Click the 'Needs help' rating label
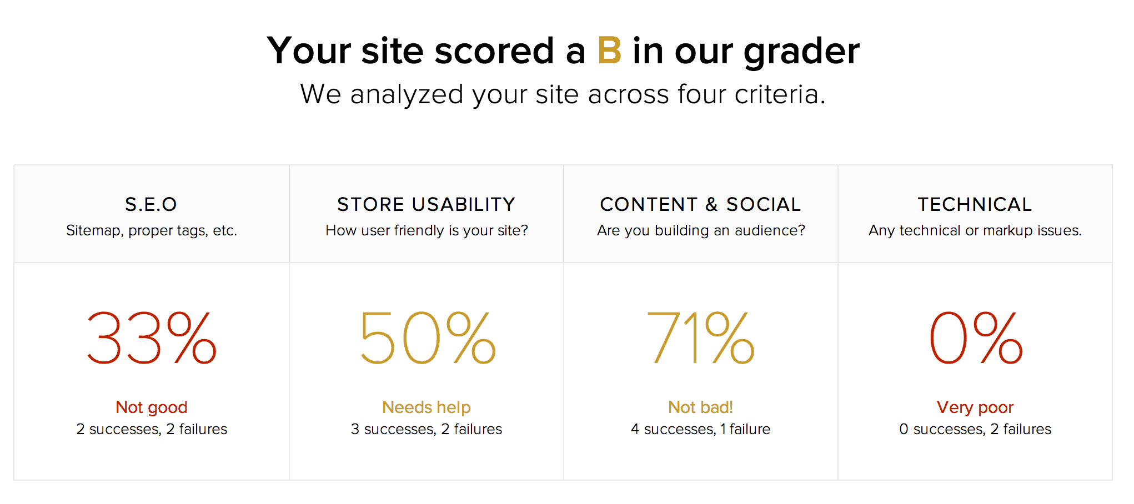1134x504 pixels. coord(426,407)
